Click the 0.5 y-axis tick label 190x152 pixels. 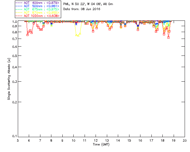coord(15,56)
